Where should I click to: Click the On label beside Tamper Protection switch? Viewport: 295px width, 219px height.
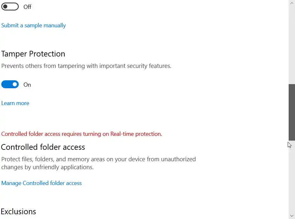click(27, 85)
